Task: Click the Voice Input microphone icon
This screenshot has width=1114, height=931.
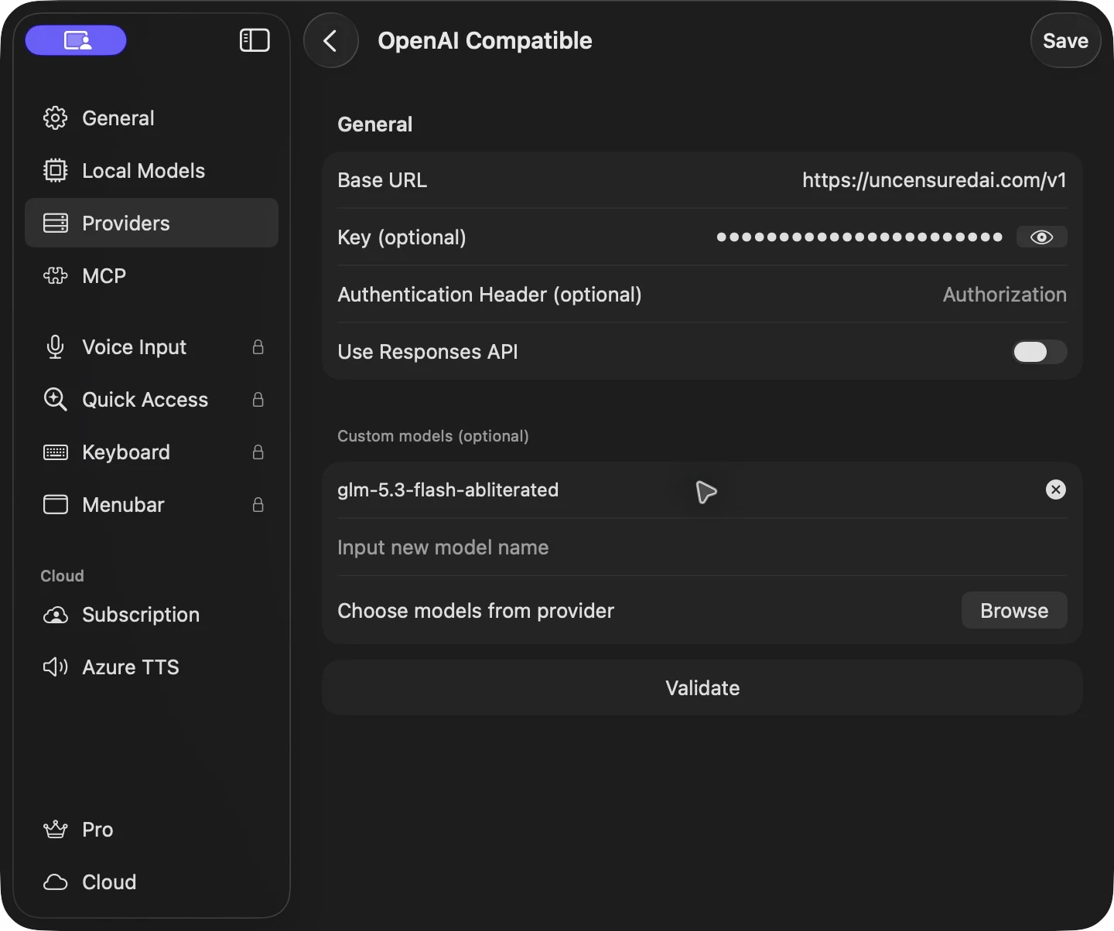Action: tap(55, 347)
